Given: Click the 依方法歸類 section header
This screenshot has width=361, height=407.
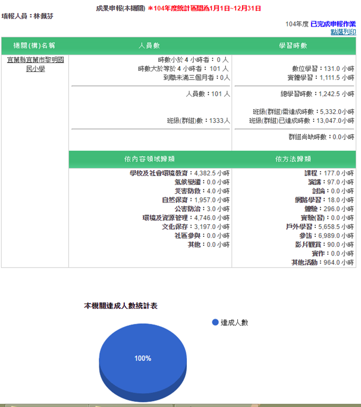Looking at the screenshot, I should pyautogui.click(x=293, y=159).
